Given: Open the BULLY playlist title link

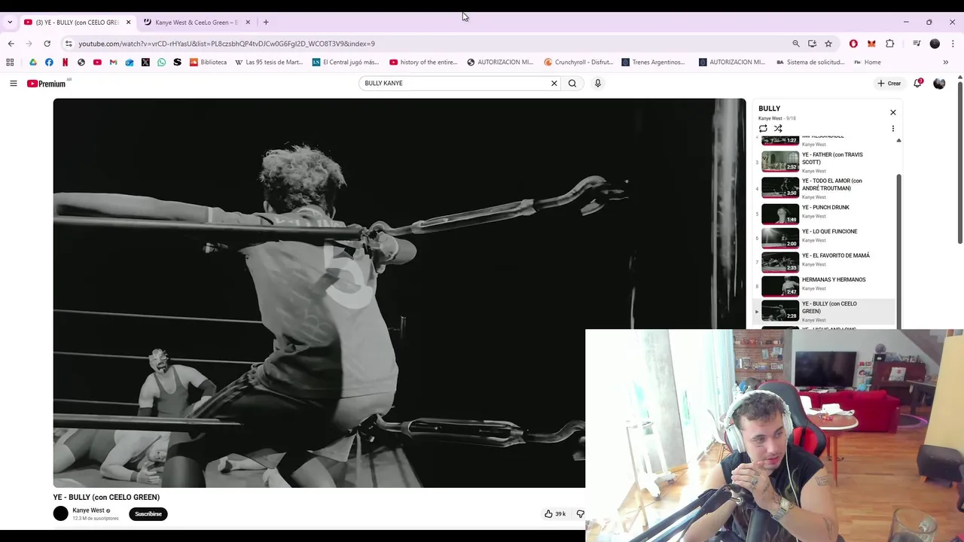Looking at the screenshot, I should click(770, 108).
